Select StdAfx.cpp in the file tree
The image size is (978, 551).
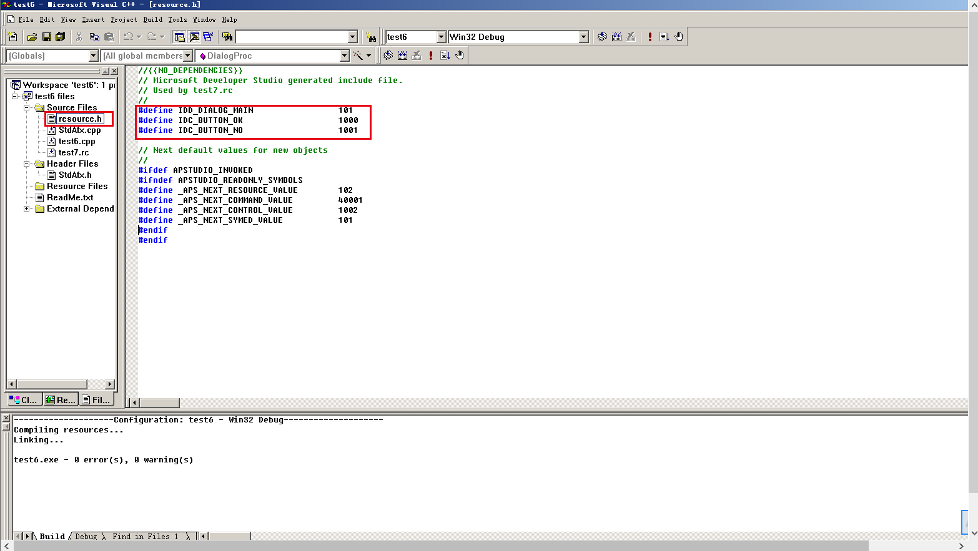coord(79,130)
